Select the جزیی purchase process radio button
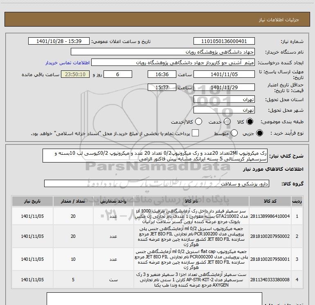Screen dimensions: 315x305 pyautogui.click(x=259, y=133)
